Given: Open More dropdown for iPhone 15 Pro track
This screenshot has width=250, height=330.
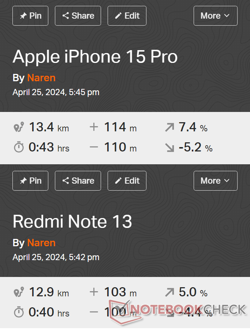Looking at the screenshot, I should click(216, 16).
